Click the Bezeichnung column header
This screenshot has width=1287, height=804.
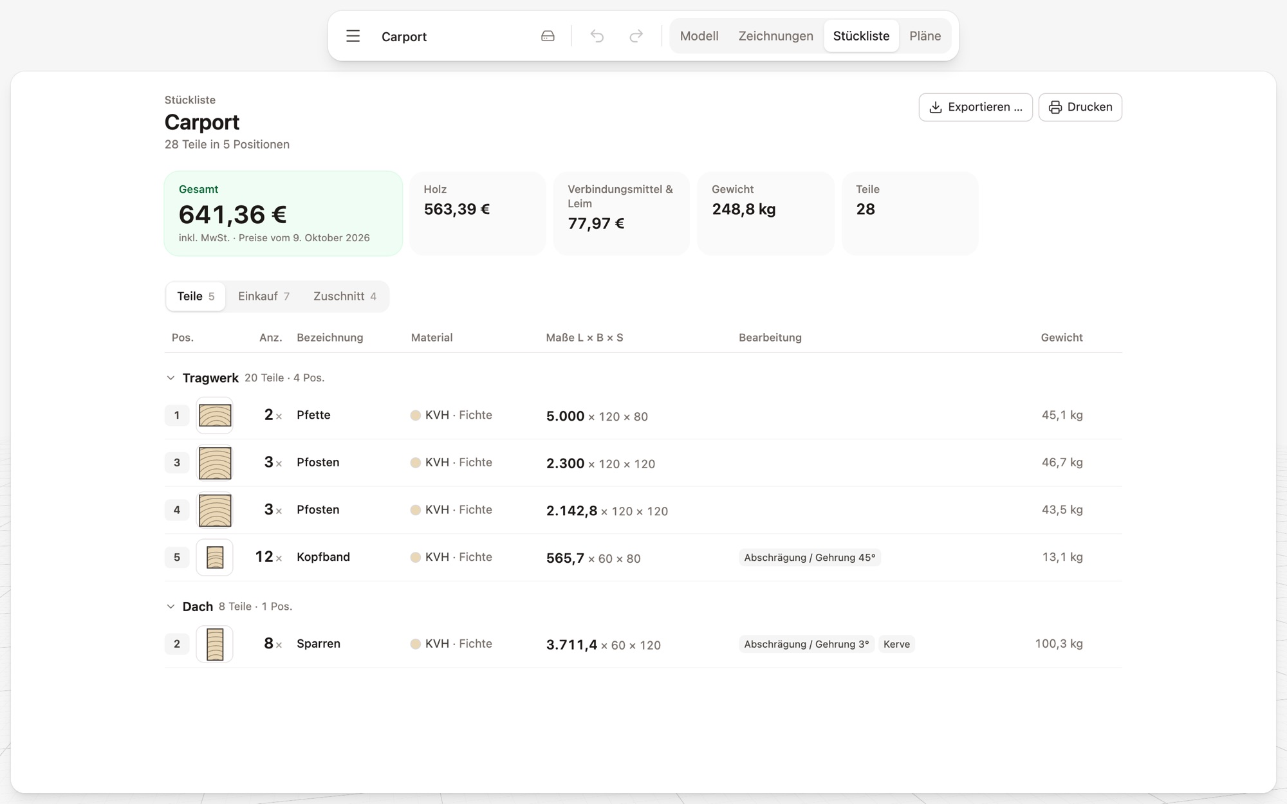(x=330, y=338)
